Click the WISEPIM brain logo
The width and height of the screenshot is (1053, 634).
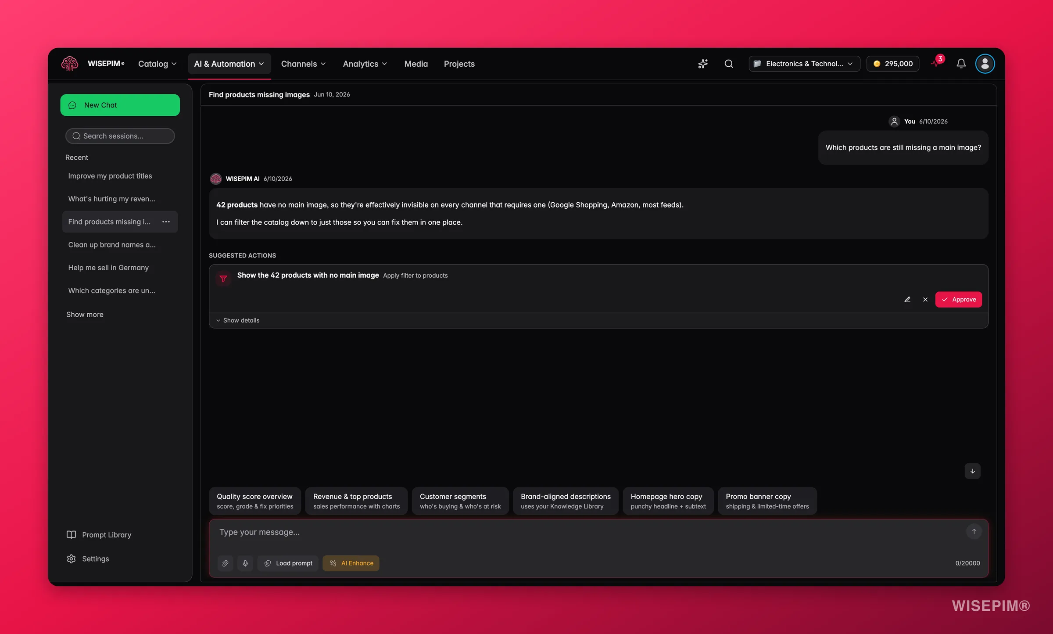[x=70, y=64]
